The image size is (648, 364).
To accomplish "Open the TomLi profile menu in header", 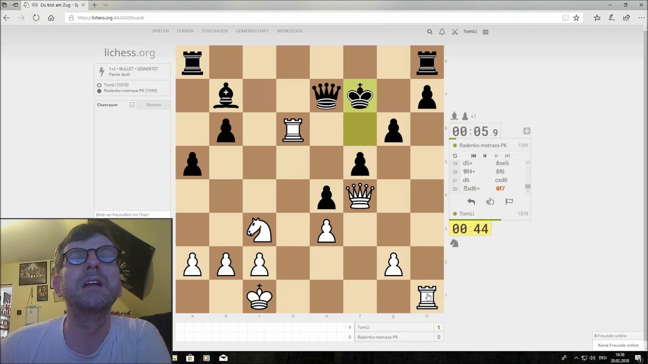I will pyautogui.click(x=470, y=31).
